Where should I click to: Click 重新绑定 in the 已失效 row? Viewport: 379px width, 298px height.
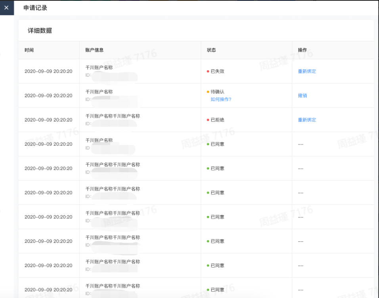(307, 71)
